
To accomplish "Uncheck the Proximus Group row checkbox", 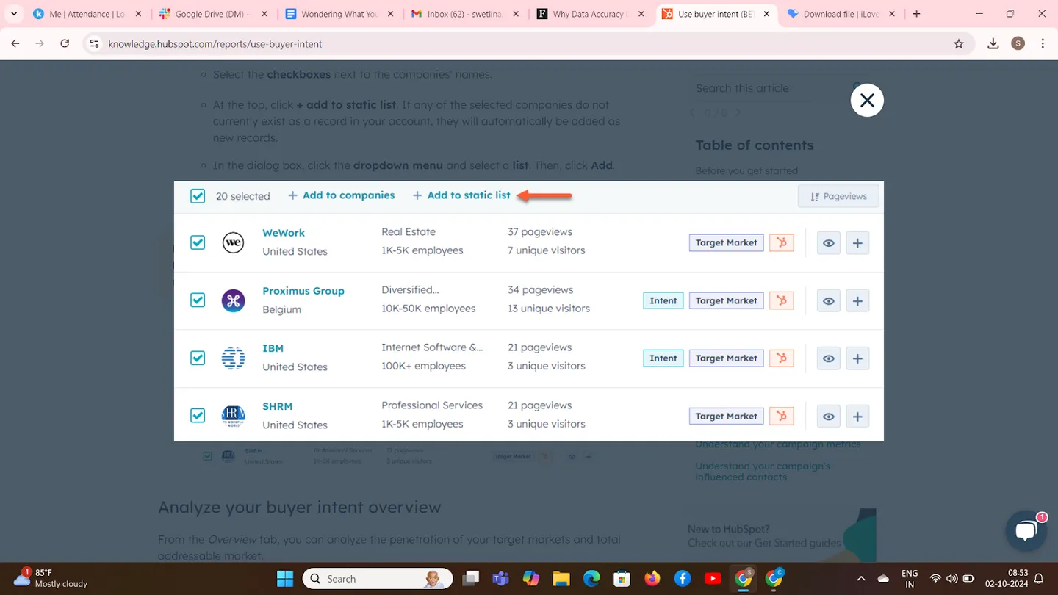I will (x=198, y=300).
